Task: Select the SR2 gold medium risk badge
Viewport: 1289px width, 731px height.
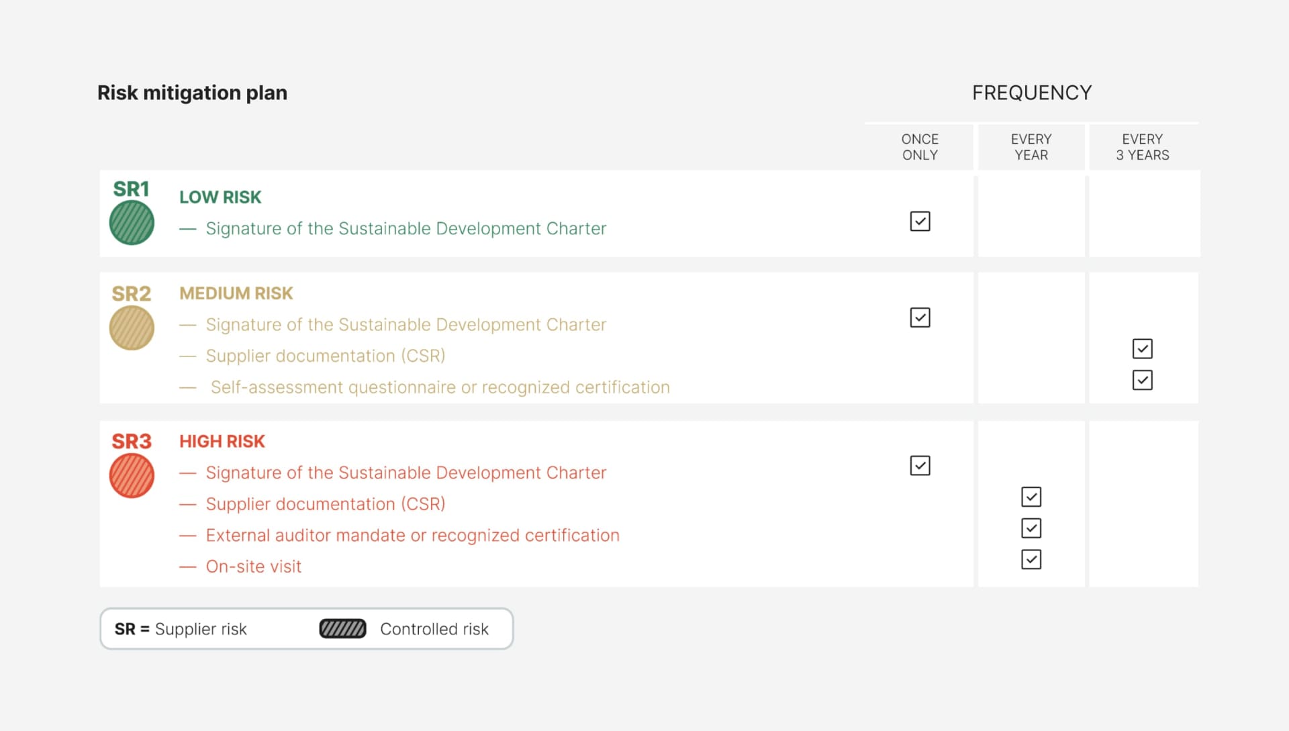Action: 132,328
